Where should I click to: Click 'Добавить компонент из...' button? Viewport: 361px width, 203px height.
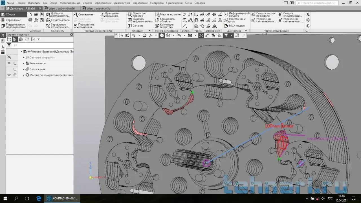pyautogui.click(x=58, y=15)
